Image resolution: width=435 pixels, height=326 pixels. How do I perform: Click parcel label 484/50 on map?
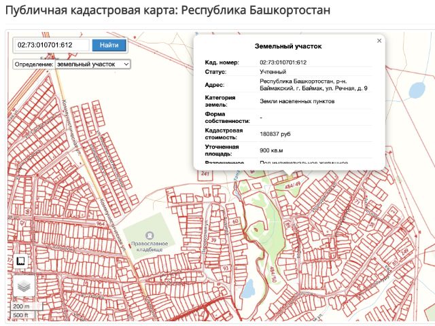coord(273,274)
